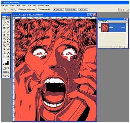Select the Dodge tool
The height and width of the screenshot is (123, 130).
click(8, 42)
